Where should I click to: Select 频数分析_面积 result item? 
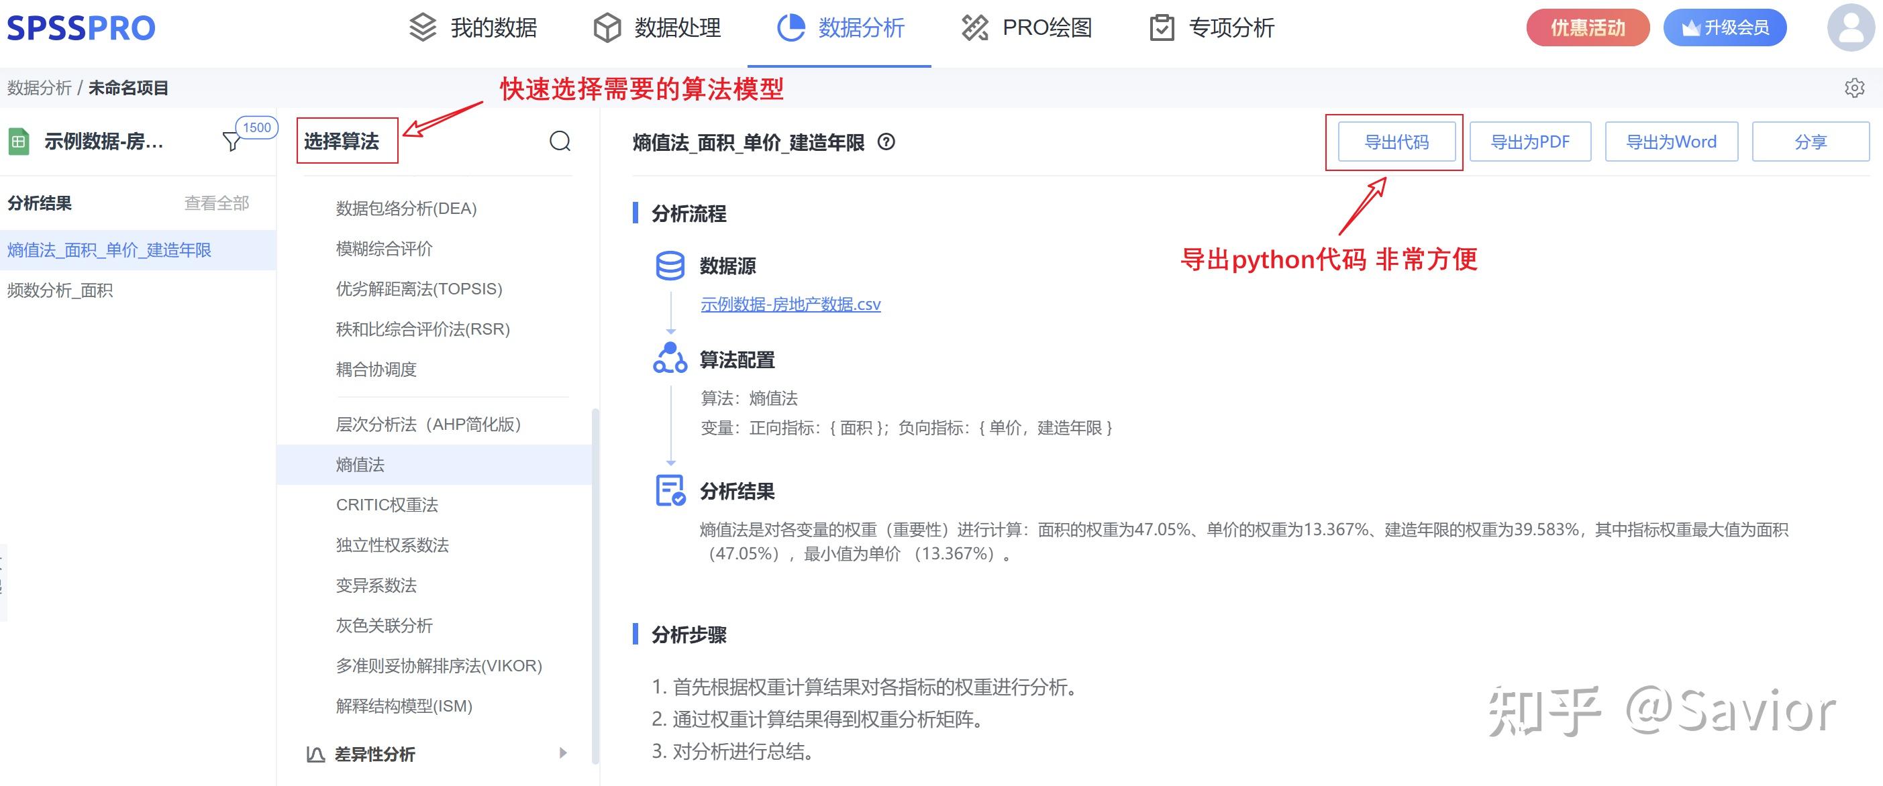click(x=60, y=291)
